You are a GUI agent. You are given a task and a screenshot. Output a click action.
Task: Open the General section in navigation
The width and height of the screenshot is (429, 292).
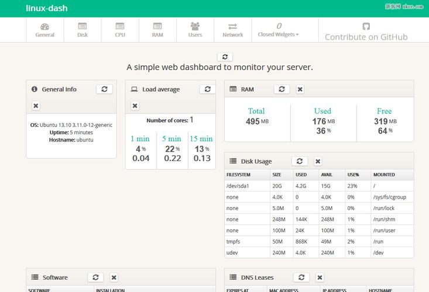[45, 30]
